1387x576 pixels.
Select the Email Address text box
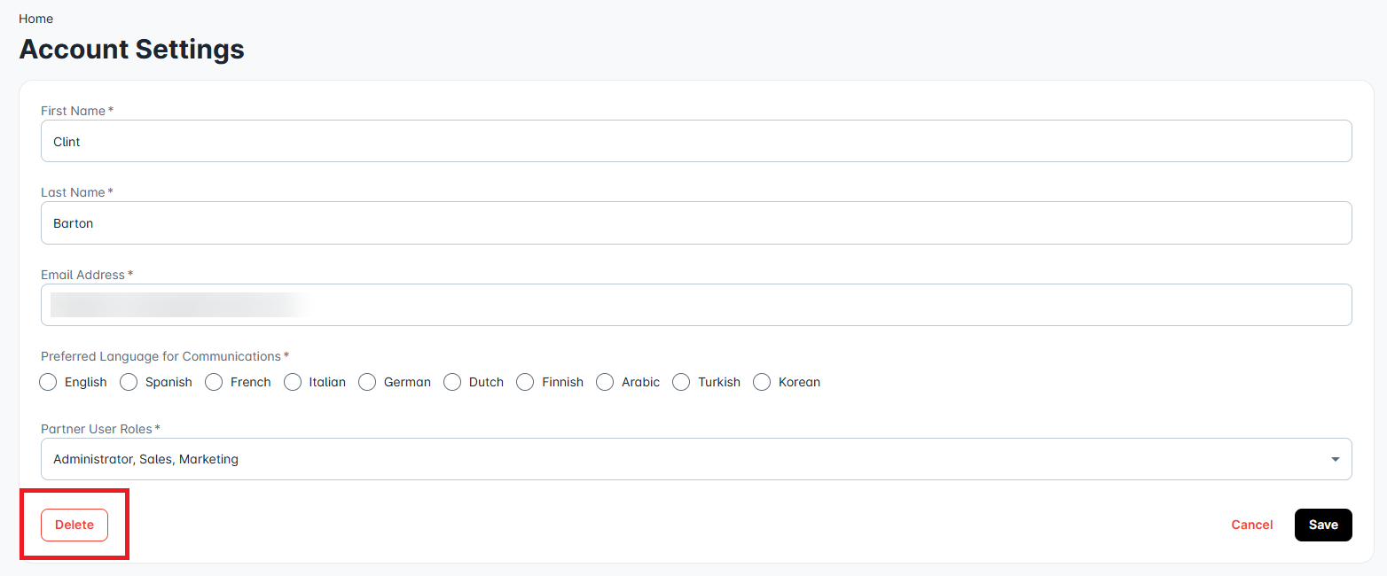[695, 305]
